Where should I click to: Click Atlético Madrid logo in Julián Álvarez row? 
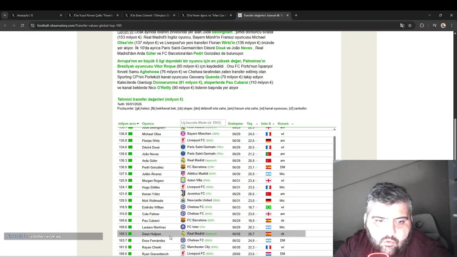183,173
